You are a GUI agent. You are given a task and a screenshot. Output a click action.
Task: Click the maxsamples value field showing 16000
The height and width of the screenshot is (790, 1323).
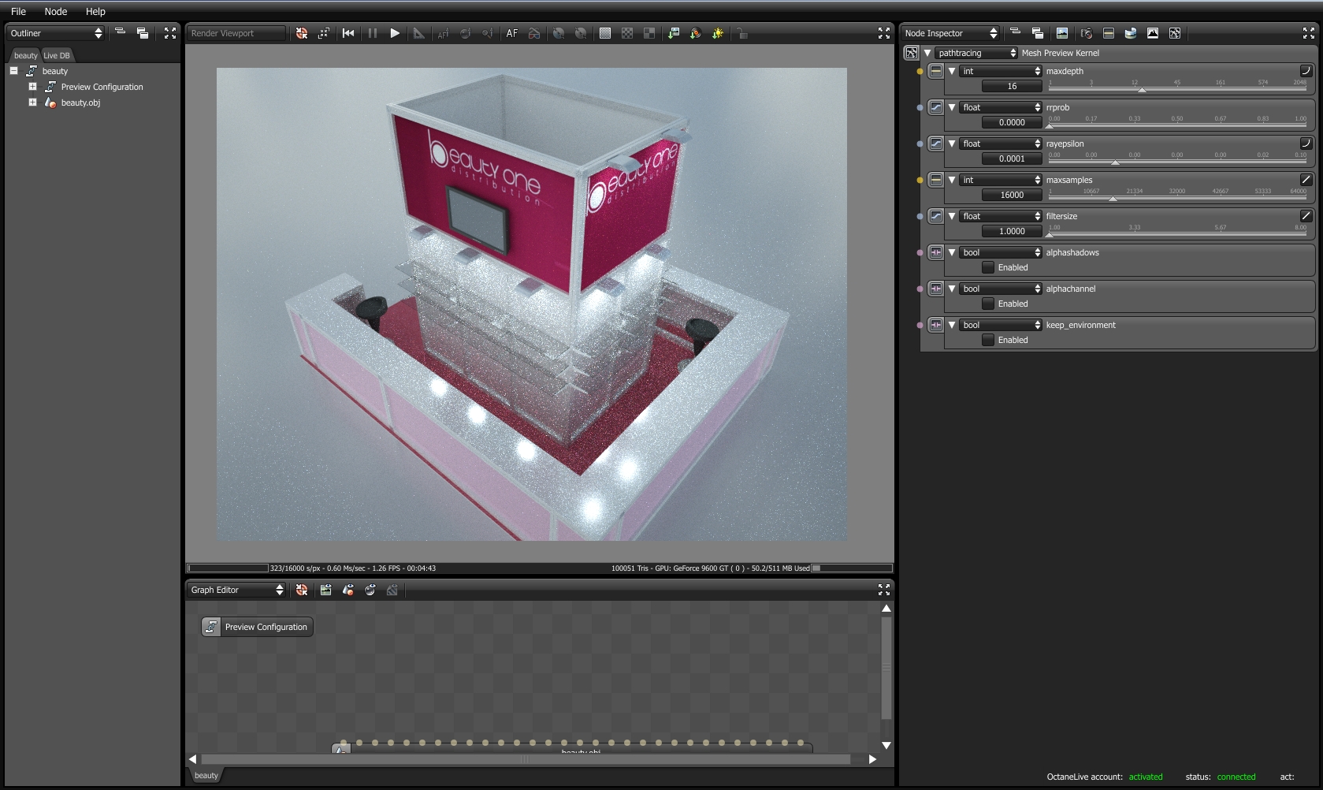(1012, 195)
